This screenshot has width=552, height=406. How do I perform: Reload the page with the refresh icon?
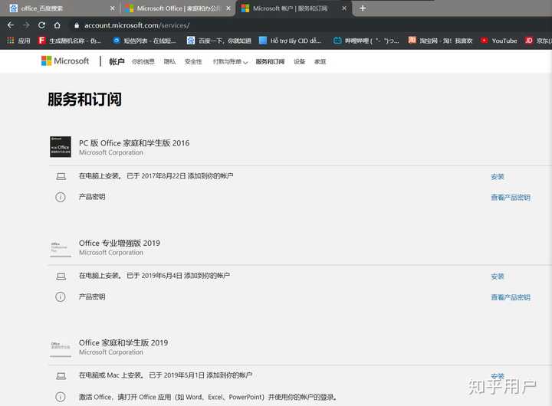coord(41,25)
